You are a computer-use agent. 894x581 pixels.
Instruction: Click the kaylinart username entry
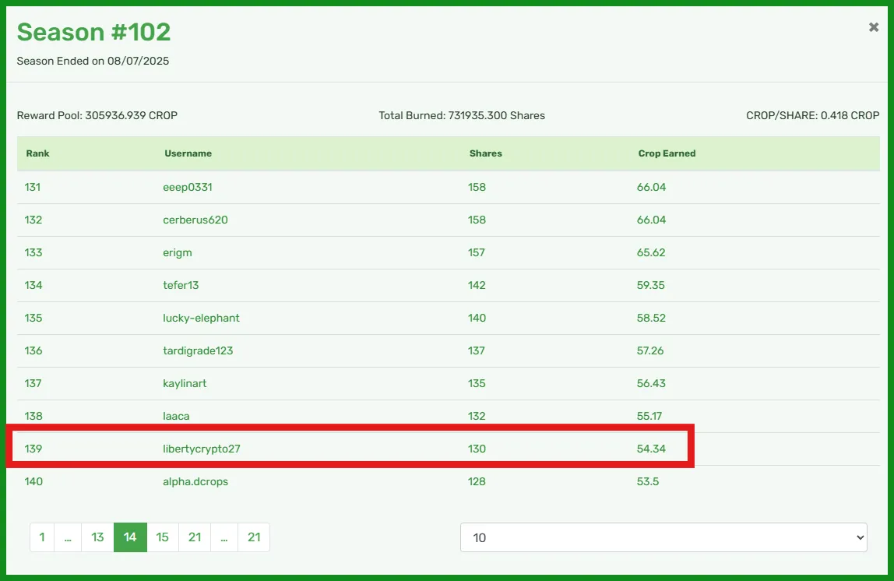[185, 383]
